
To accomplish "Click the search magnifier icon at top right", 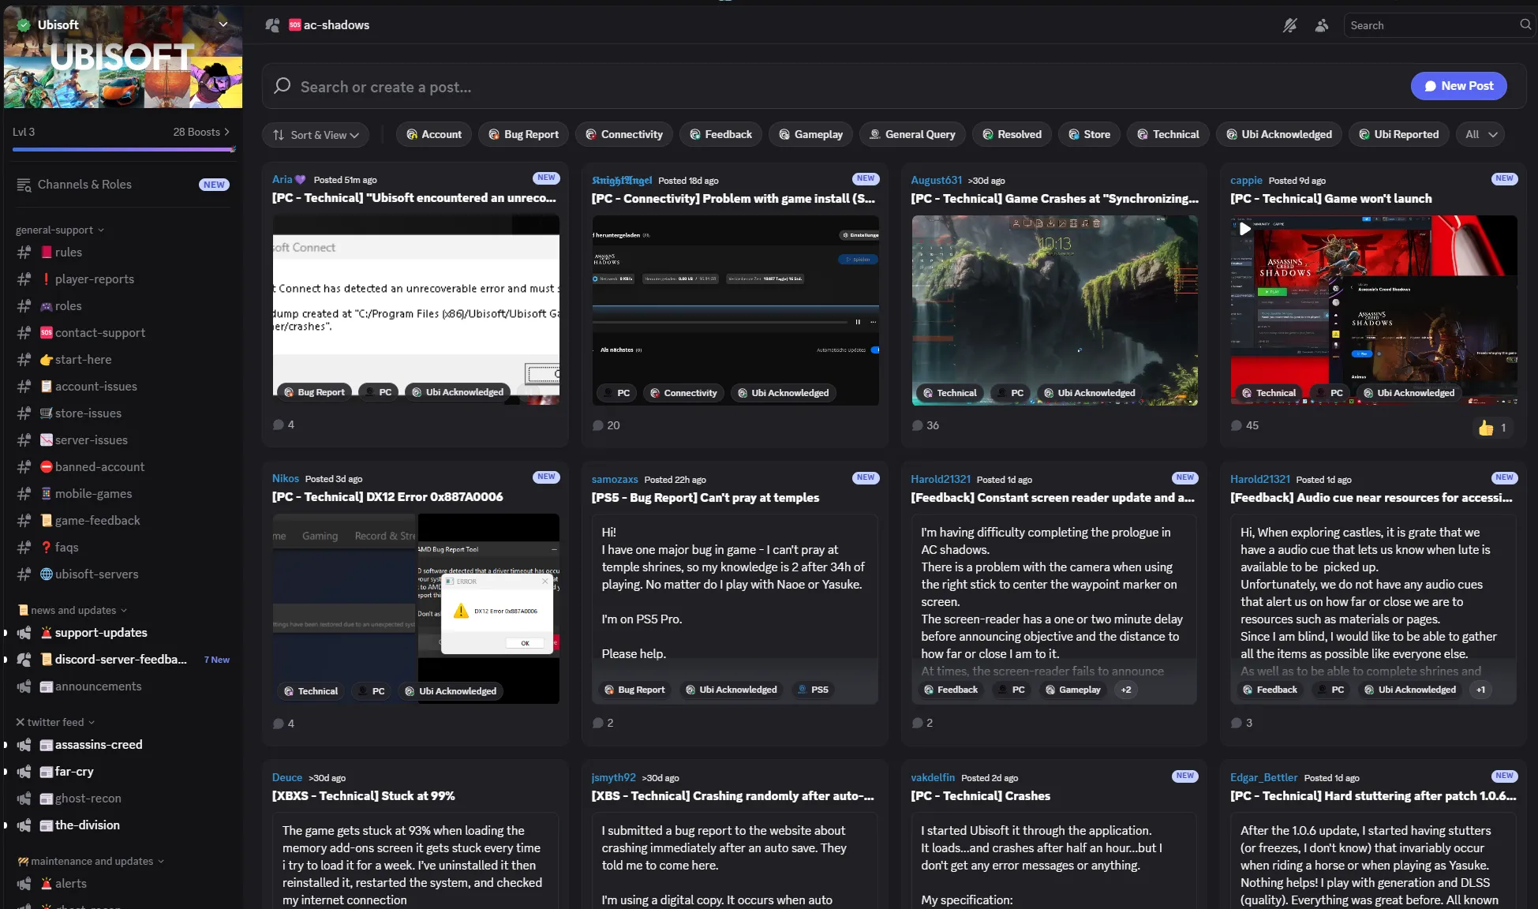I will (1525, 24).
